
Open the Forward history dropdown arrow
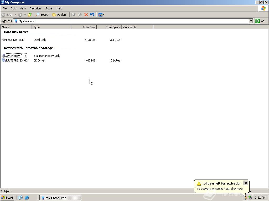[x=25, y=15]
